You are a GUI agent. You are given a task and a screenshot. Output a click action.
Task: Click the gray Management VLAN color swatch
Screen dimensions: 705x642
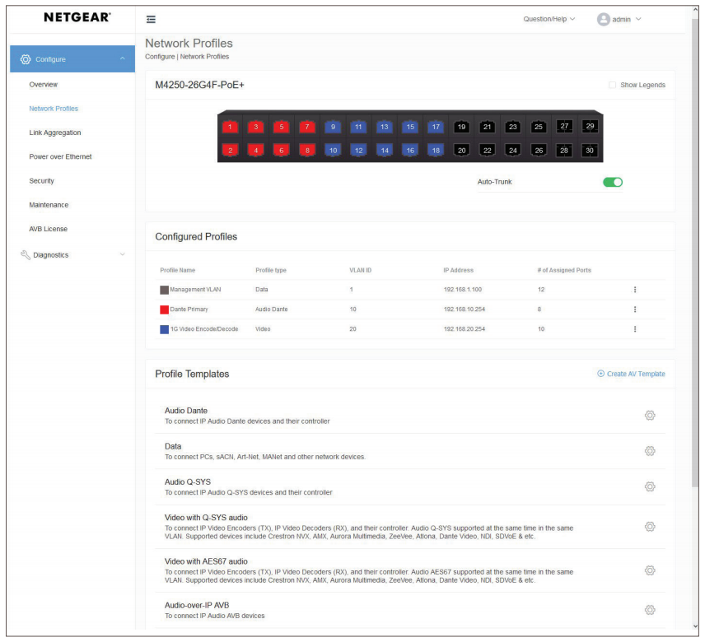pos(164,290)
